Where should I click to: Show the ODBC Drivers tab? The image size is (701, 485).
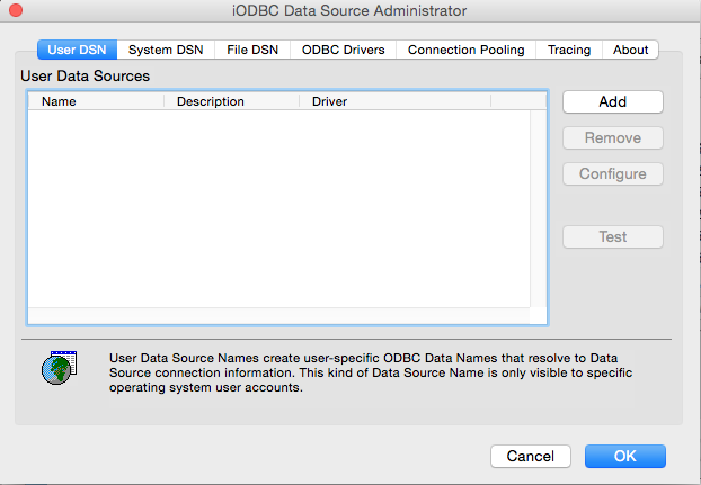coord(343,50)
